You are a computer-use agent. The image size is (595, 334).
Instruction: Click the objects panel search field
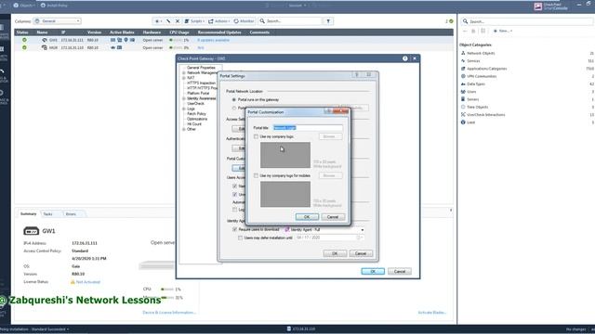point(527,21)
